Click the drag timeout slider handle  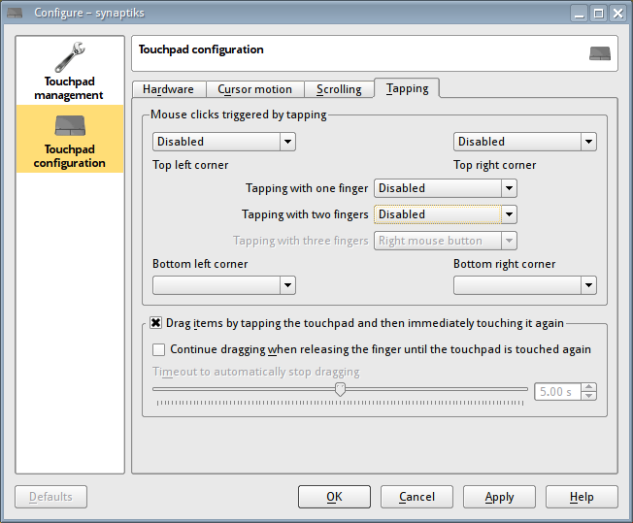(341, 389)
